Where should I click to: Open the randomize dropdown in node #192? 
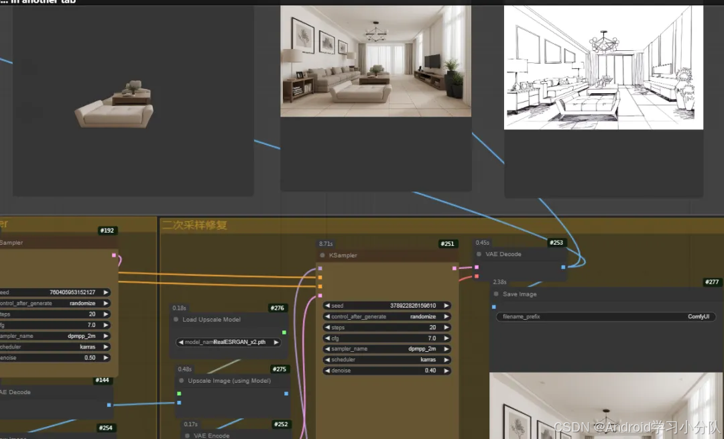point(54,304)
